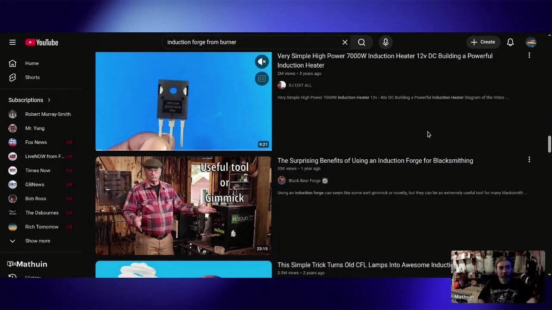Click Fox News live indicator icon
Image resolution: width=552 pixels, height=310 pixels.
(69, 142)
